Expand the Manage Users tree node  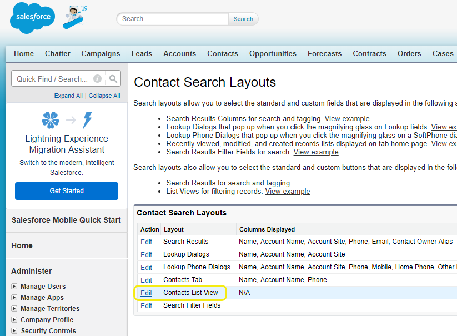pos(14,287)
